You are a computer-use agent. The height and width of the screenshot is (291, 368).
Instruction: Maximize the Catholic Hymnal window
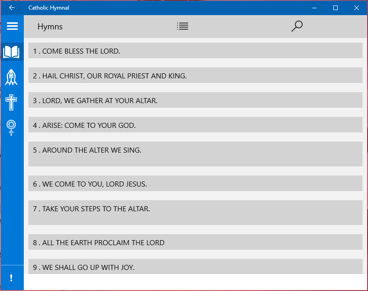point(336,8)
